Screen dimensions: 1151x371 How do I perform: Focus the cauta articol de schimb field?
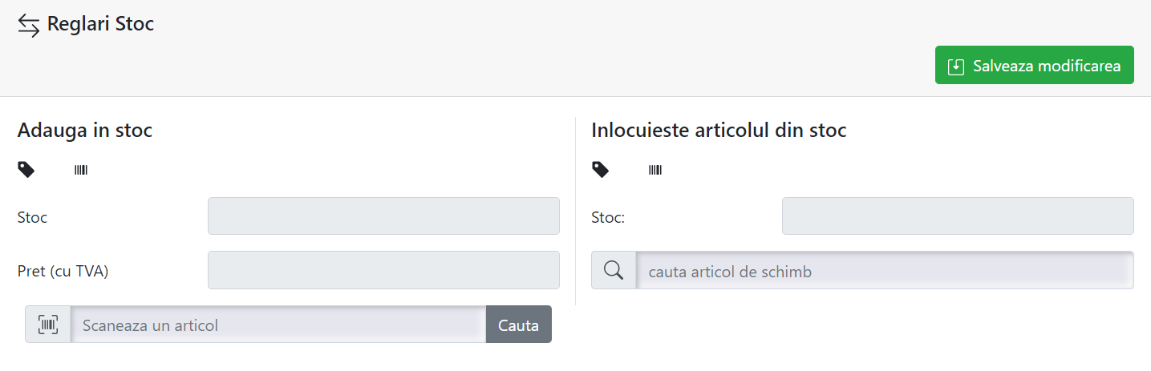(x=885, y=270)
